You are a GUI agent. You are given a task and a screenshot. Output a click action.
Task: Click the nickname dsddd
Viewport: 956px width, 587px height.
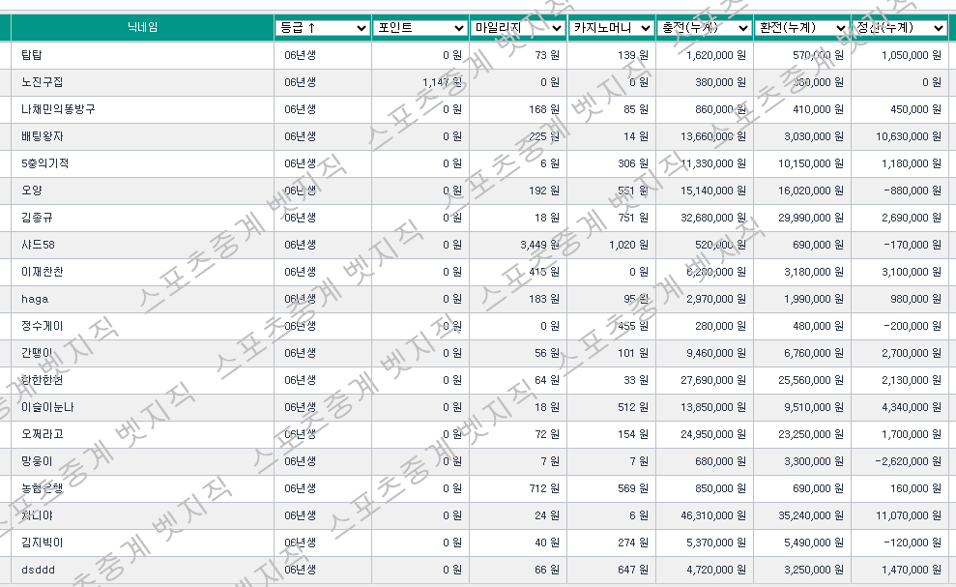[x=38, y=570]
